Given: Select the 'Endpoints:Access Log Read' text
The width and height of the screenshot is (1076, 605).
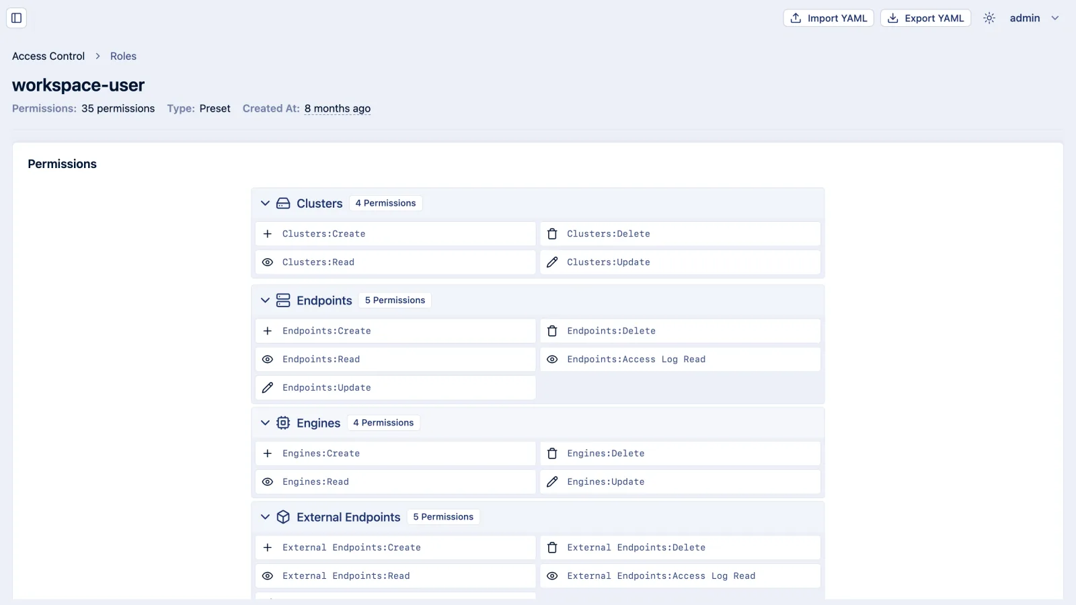Looking at the screenshot, I should pyautogui.click(x=636, y=360).
